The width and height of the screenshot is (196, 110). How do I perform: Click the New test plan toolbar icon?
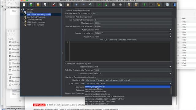tap(24, 5)
